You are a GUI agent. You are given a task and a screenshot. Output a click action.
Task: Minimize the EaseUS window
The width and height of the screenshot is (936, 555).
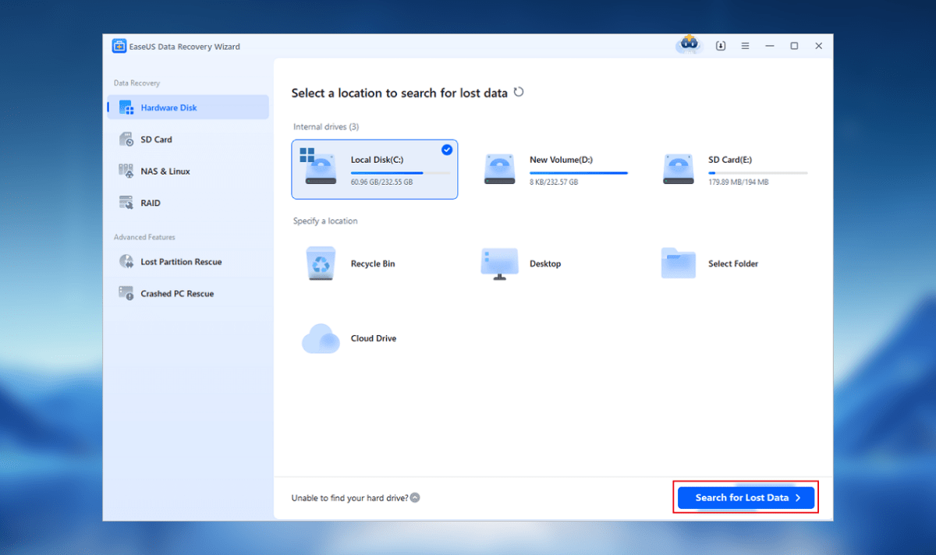point(770,46)
